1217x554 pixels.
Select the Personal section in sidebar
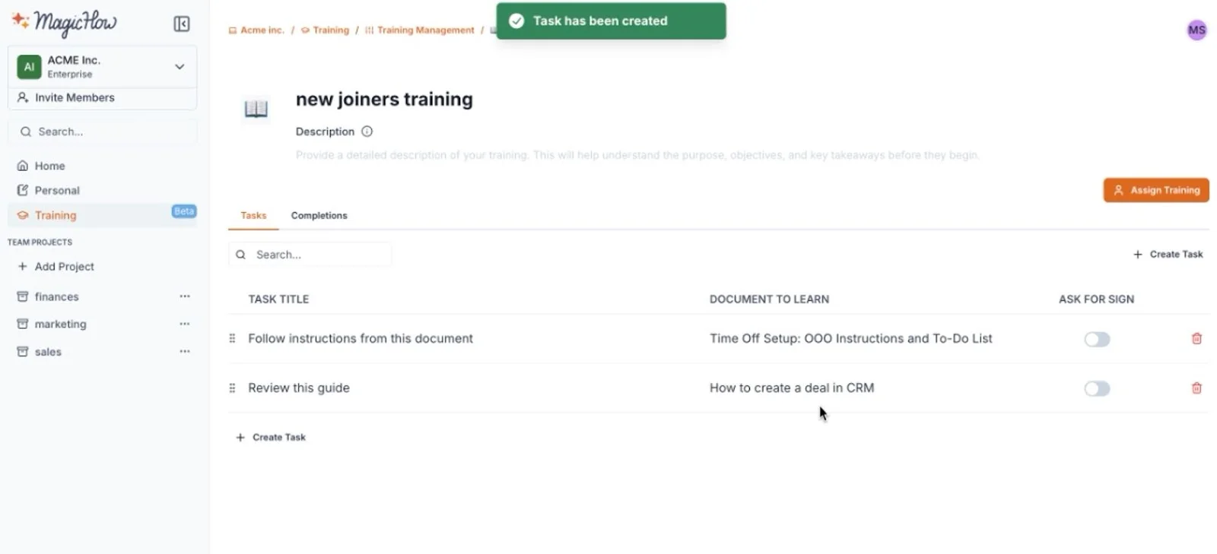[57, 190]
